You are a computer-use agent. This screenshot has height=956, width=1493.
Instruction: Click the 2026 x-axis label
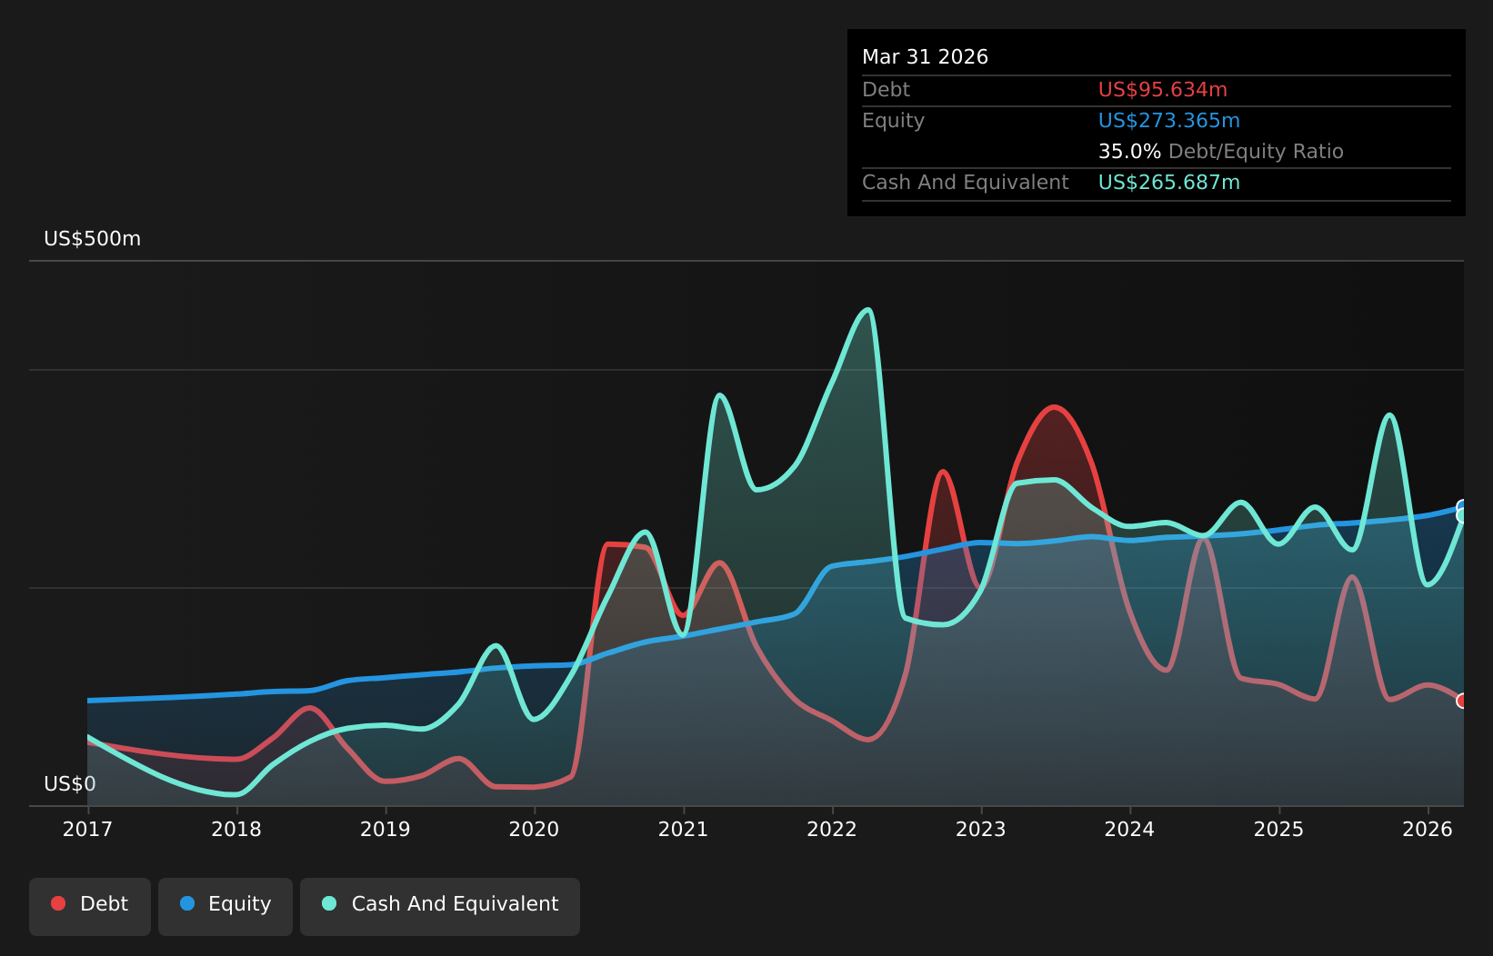click(x=1428, y=829)
